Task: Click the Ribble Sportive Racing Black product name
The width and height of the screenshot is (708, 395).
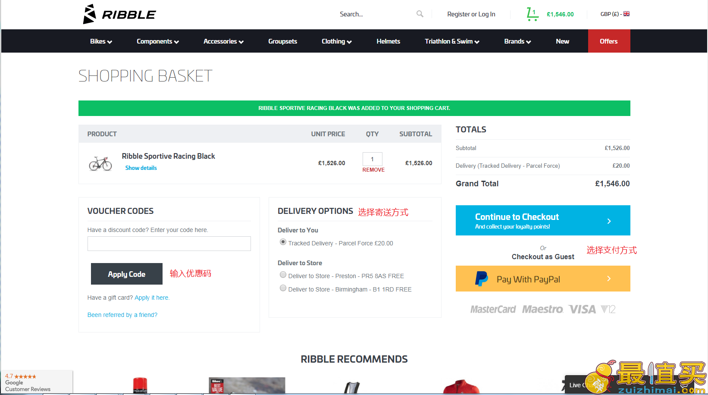Action: pos(168,156)
